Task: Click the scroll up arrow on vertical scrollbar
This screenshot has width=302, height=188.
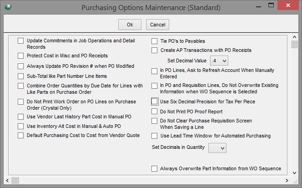Action: [x=294, y=37]
